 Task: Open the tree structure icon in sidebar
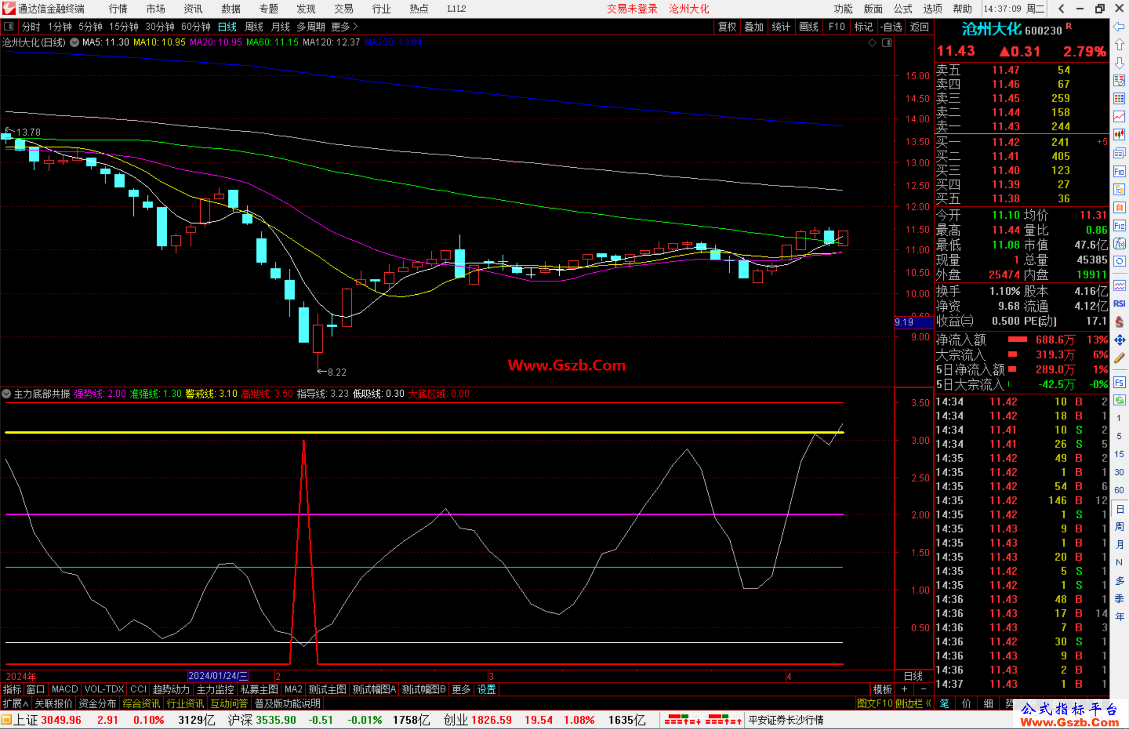click(1119, 189)
